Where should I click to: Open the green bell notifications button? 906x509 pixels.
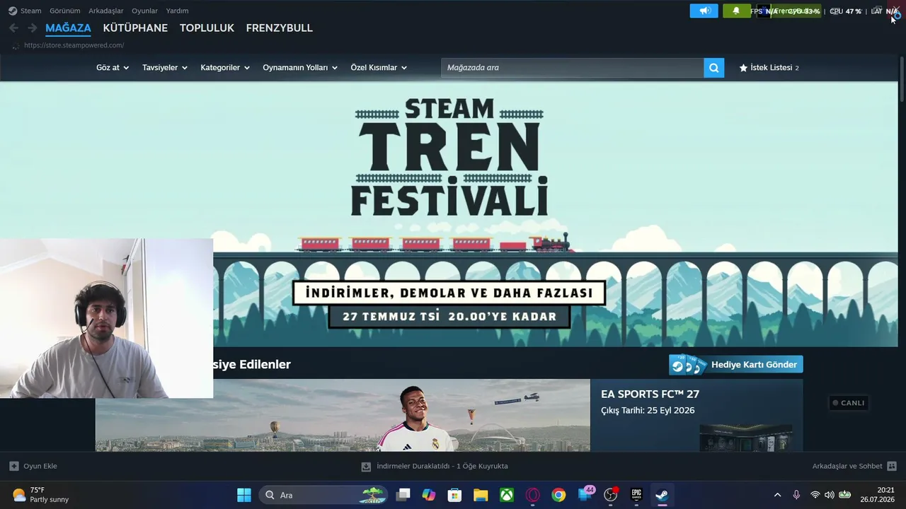point(736,11)
